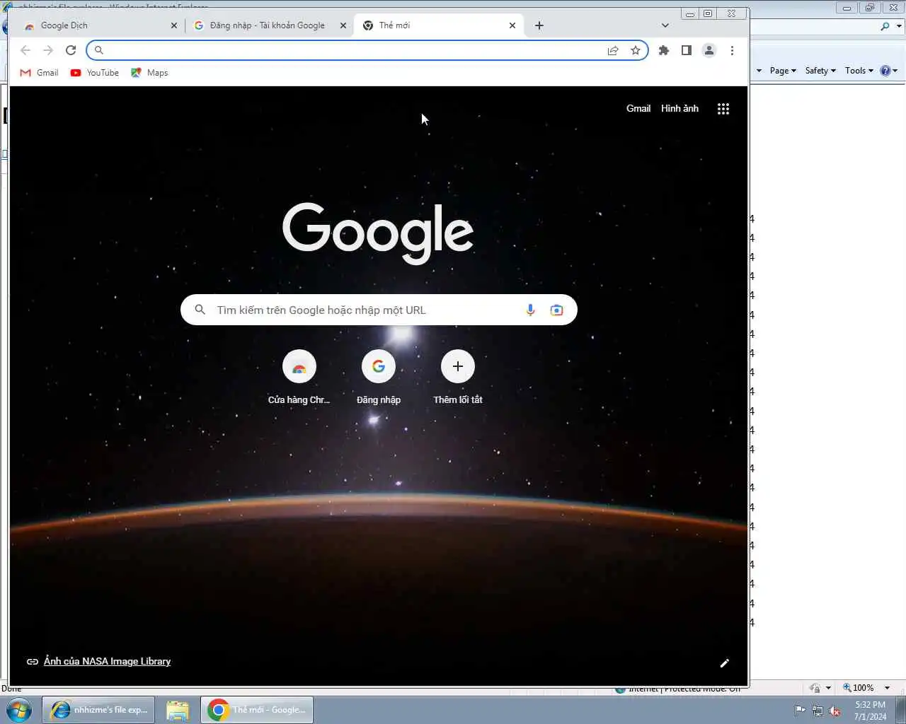Open Chrome profile avatar icon
The height and width of the screenshot is (724, 906).
pos(709,50)
